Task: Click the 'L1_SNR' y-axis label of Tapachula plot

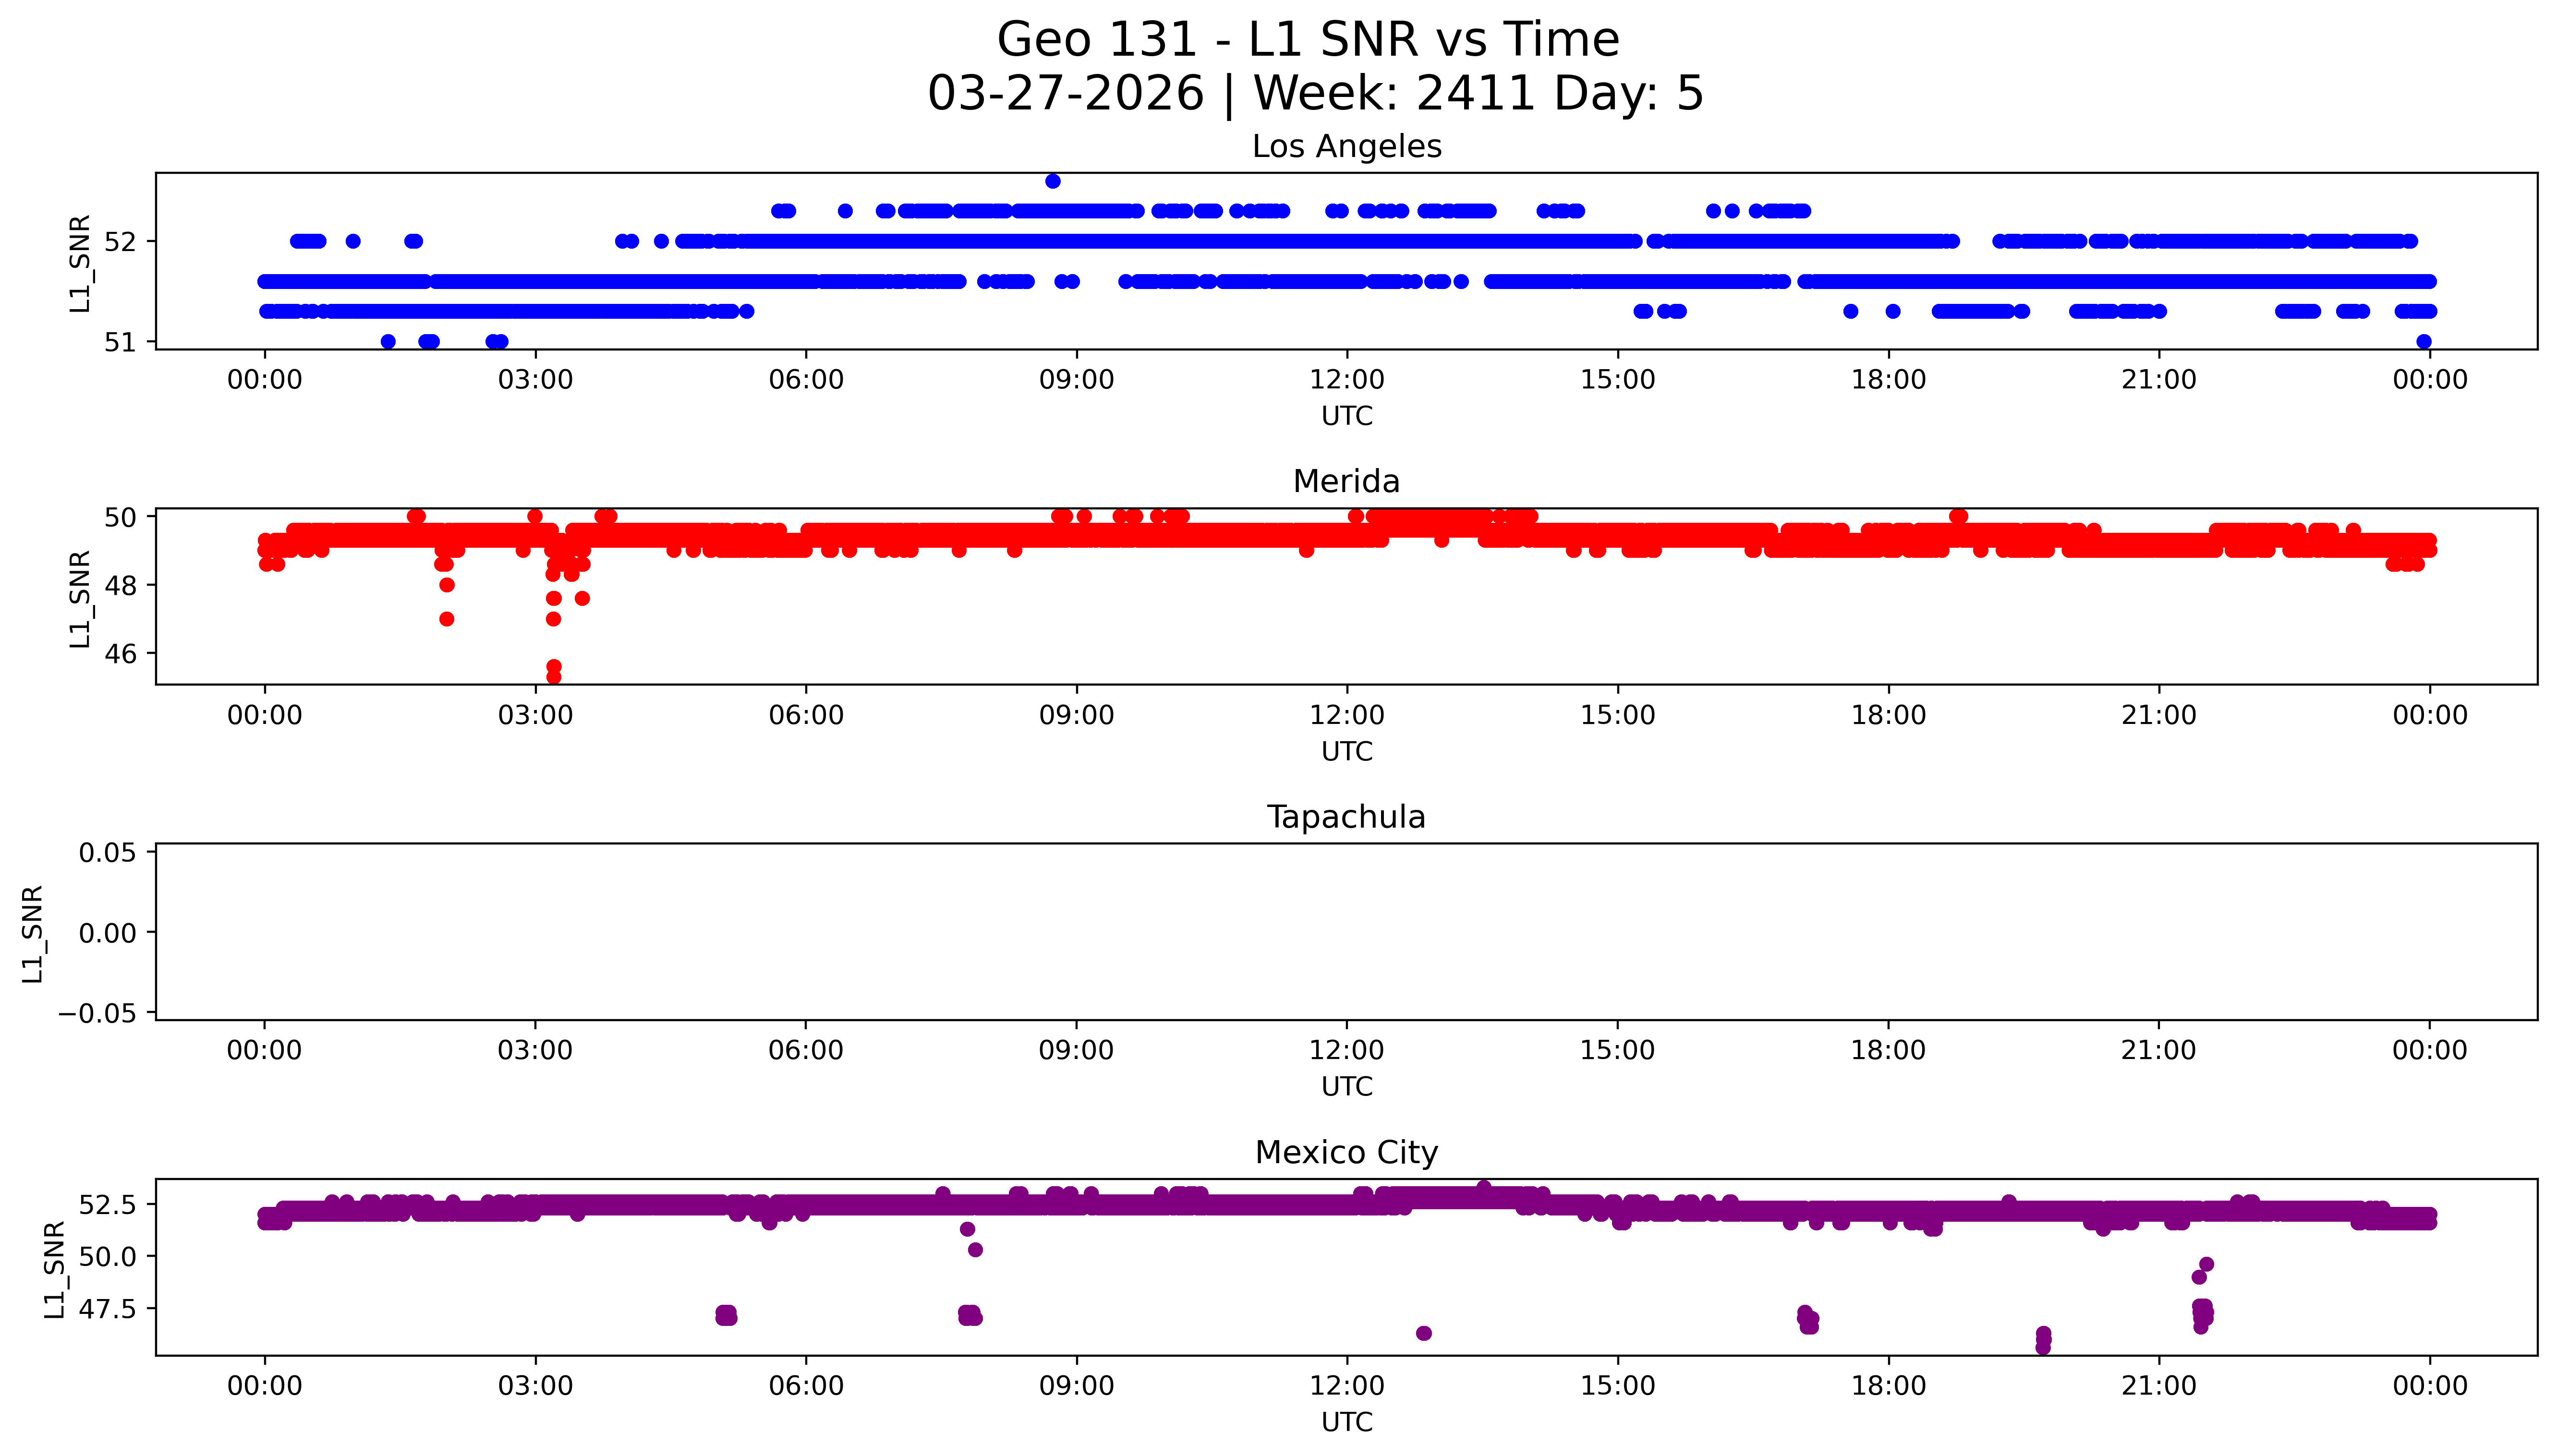Action: click(x=33, y=933)
